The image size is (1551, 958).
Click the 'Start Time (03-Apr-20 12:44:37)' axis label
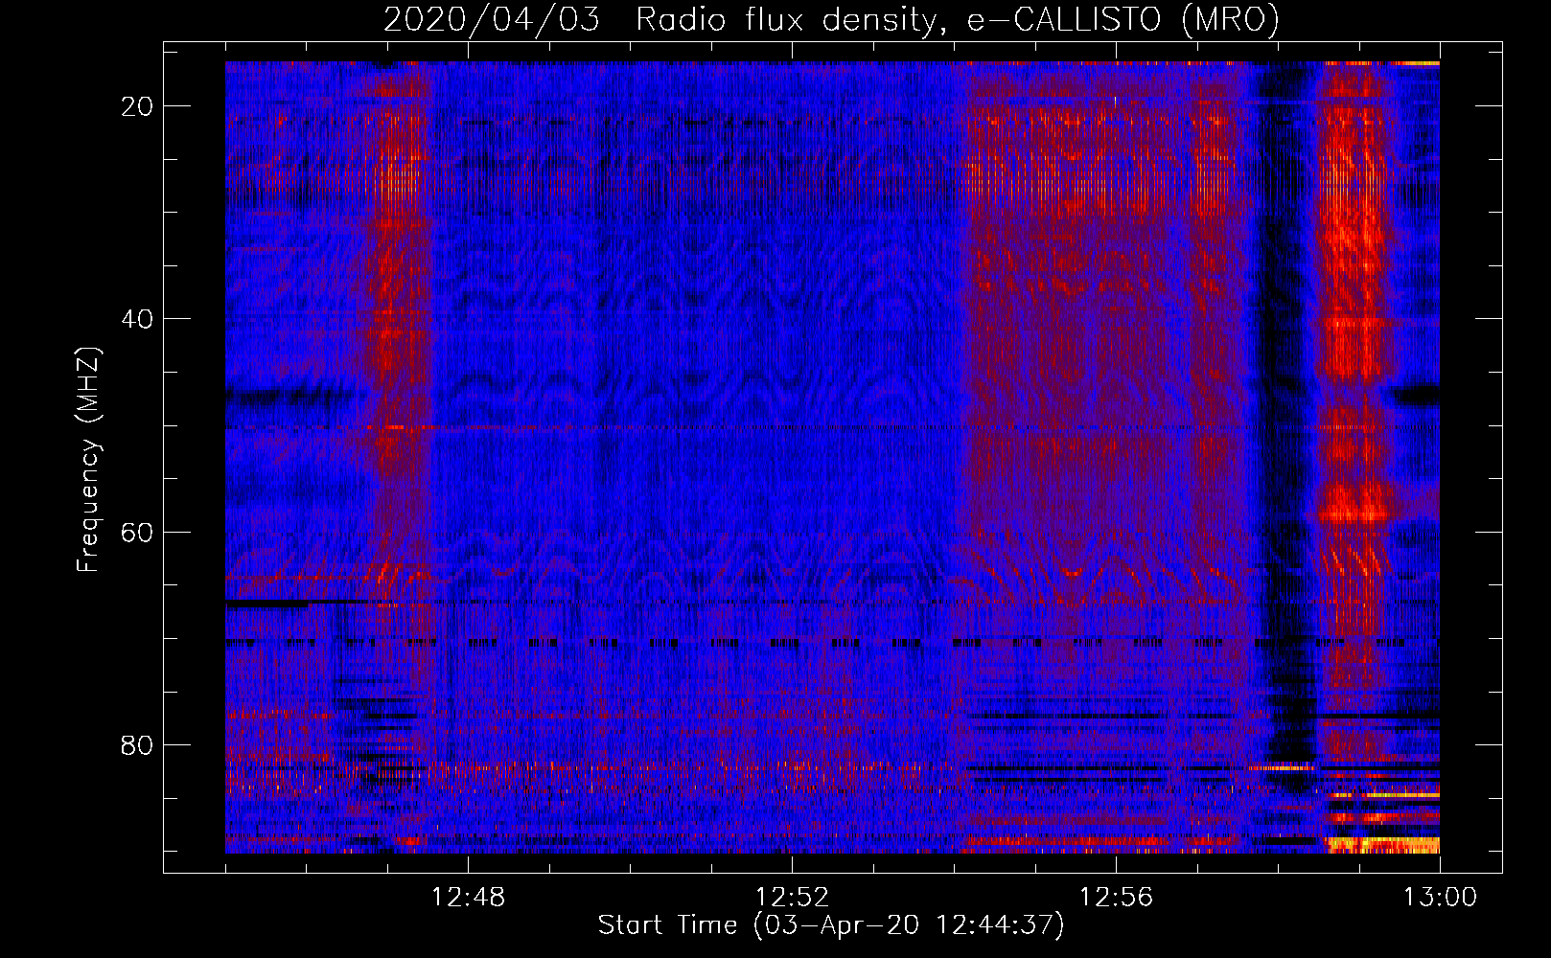[831, 925]
